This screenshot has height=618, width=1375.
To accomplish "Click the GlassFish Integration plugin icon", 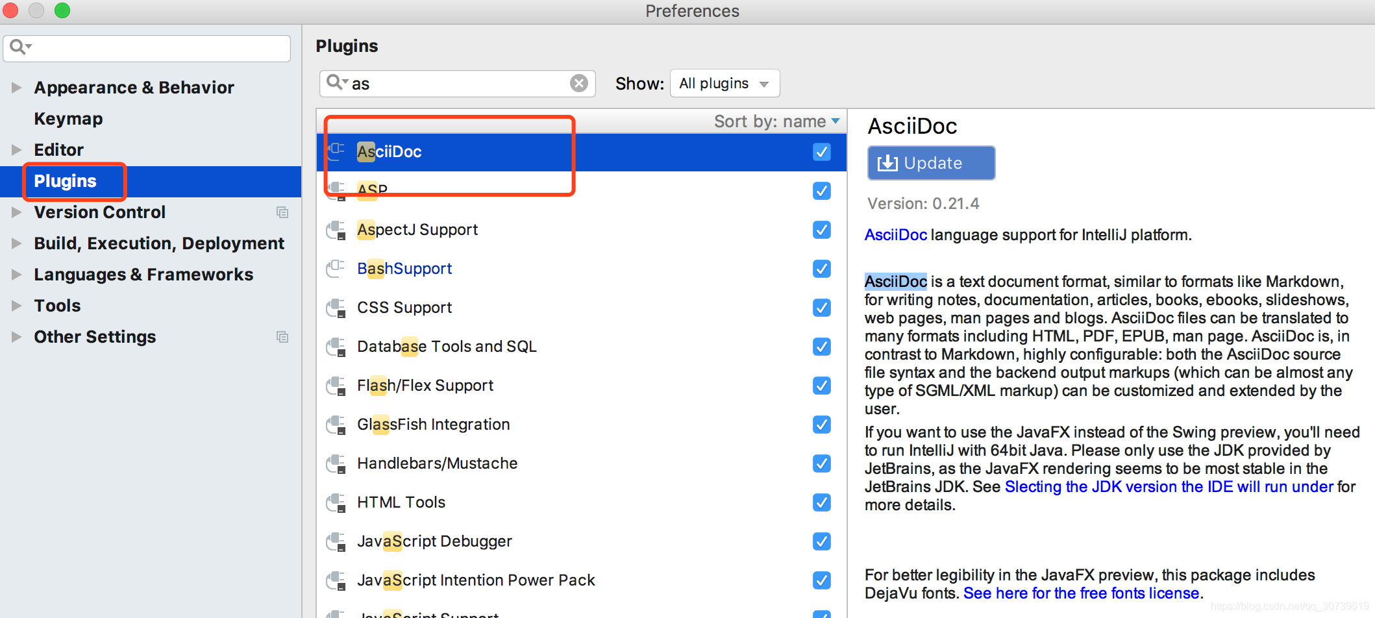I will click(x=336, y=425).
